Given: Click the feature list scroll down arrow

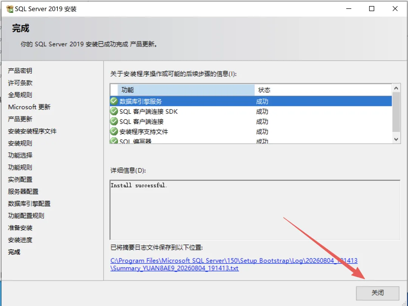Looking at the screenshot, I should point(396,139).
